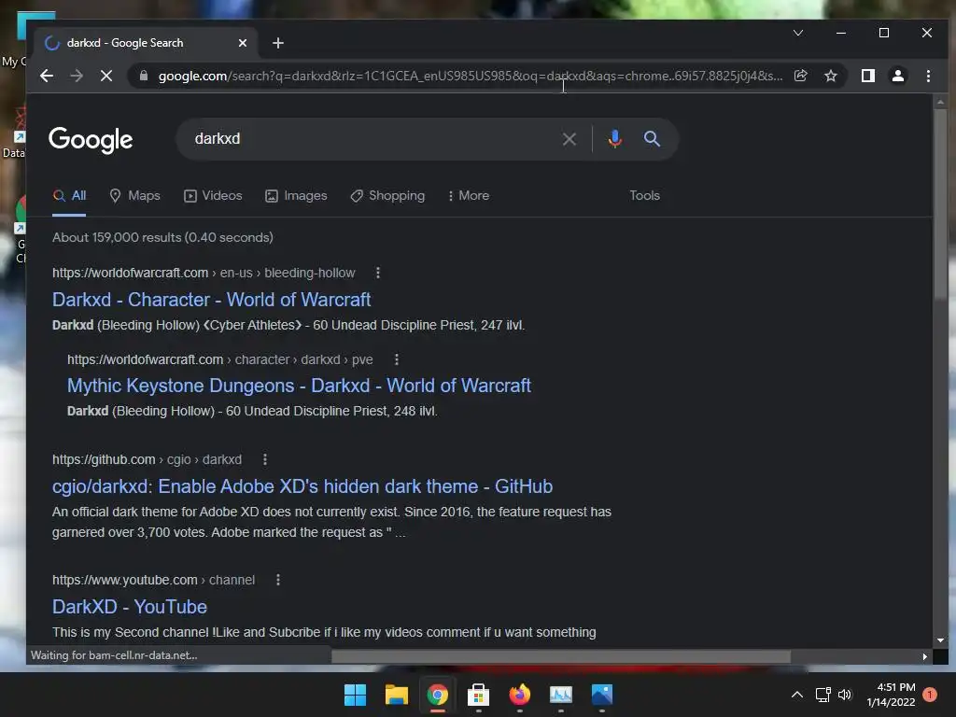Image resolution: width=956 pixels, height=717 pixels.
Task: View site info via the lock icon
Action: click(x=144, y=76)
